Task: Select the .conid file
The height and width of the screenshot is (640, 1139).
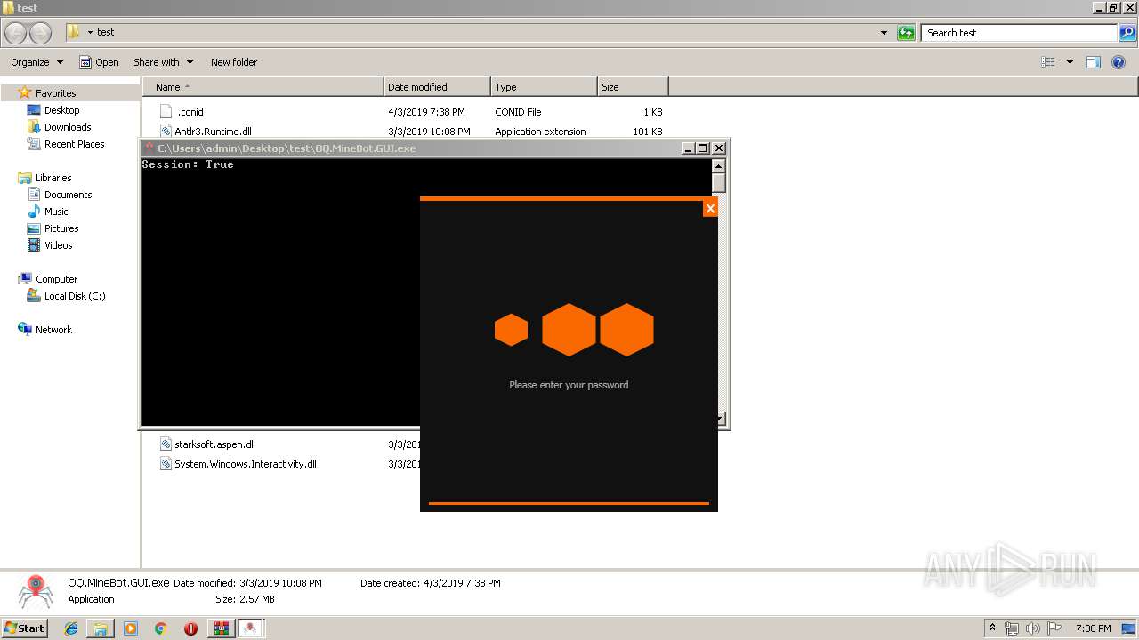Action: point(190,112)
